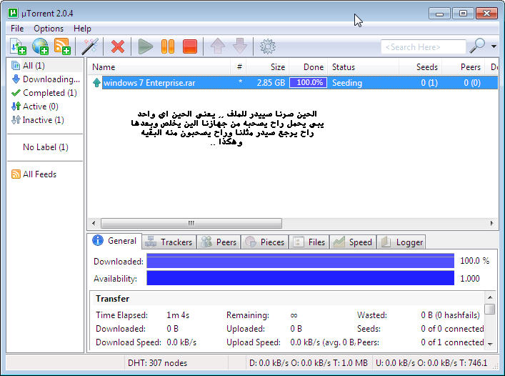The image size is (505, 376).
Task: Click the Move Down Queue arrow icon
Action: pos(240,46)
